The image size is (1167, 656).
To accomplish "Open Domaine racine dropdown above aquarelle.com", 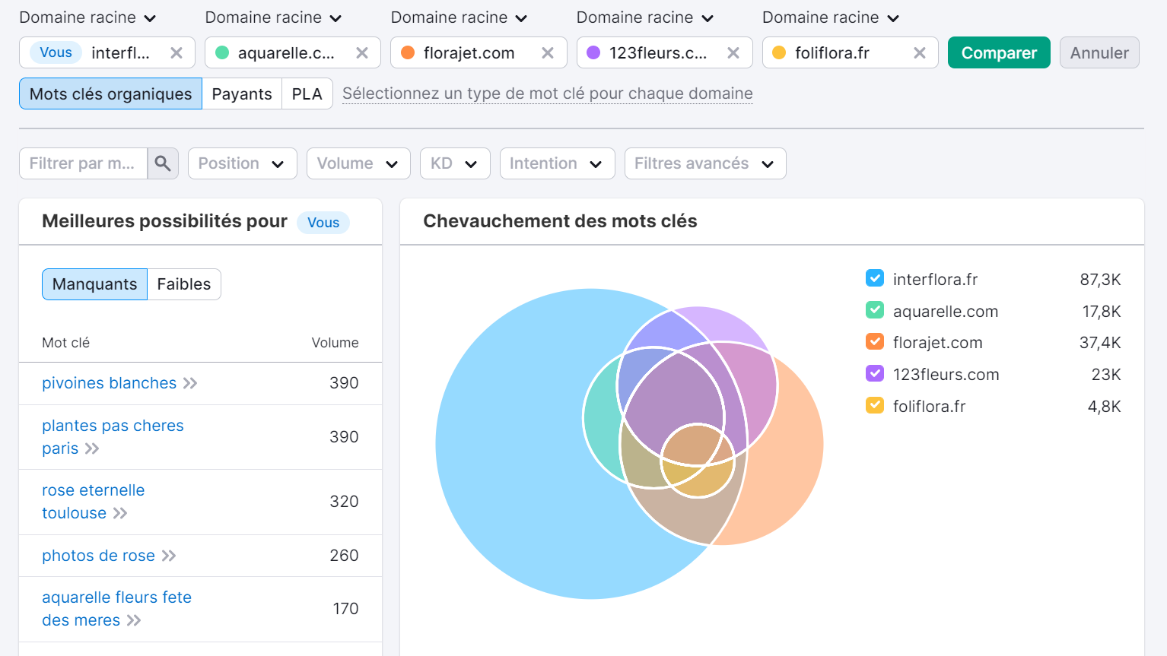I will pyautogui.click(x=273, y=17).
